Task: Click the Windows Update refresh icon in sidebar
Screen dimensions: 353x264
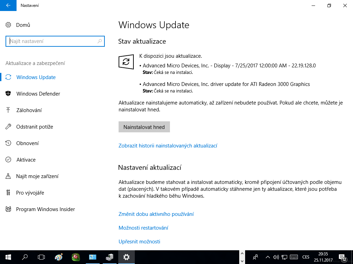Action: tap(8, 77)
